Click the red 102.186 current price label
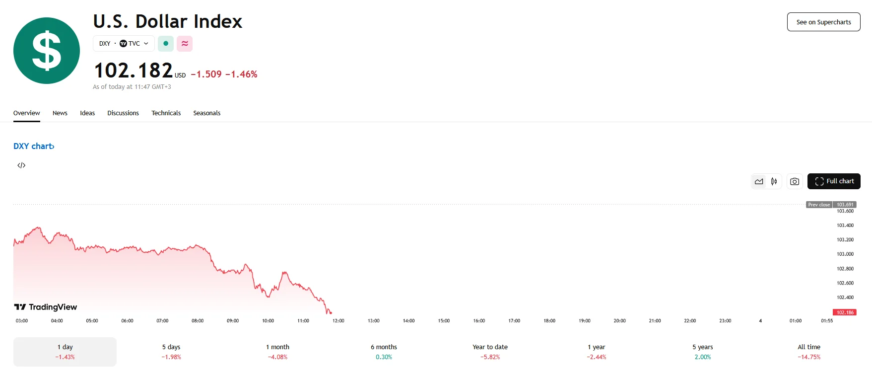 click(845, 312)
